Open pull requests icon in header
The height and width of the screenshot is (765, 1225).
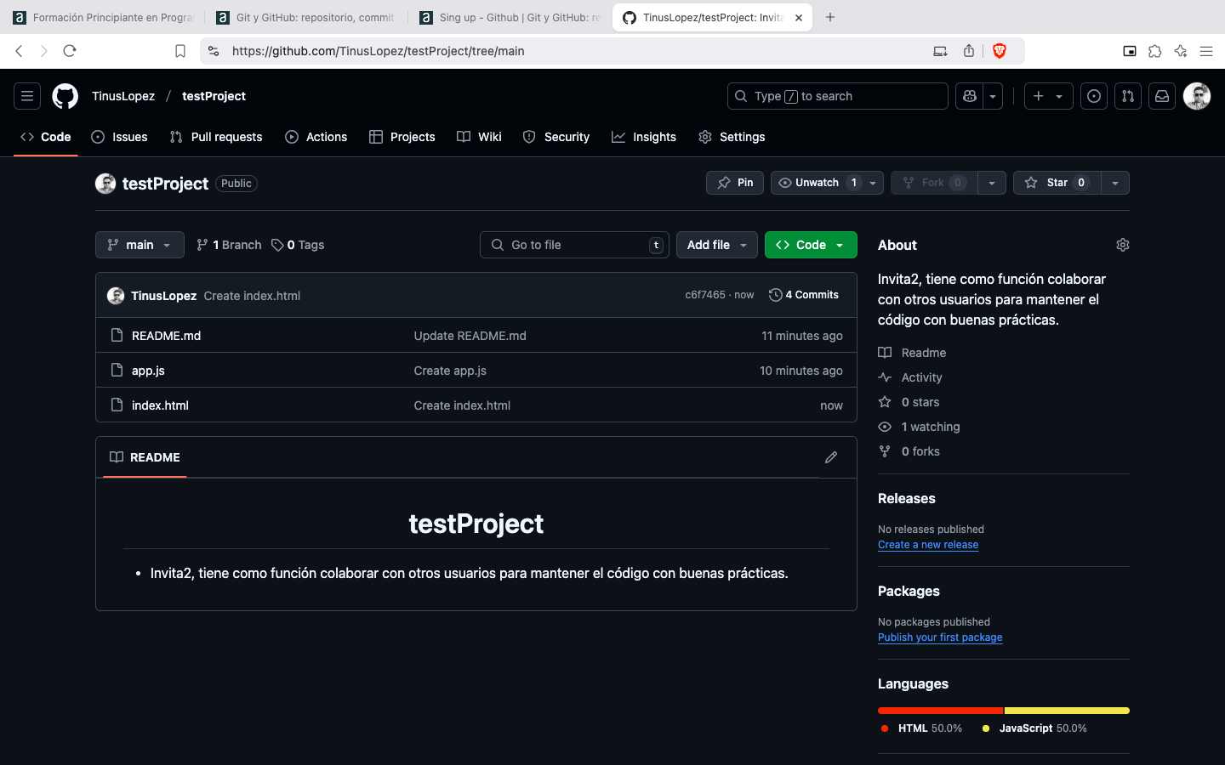(x=1128, y=96)
